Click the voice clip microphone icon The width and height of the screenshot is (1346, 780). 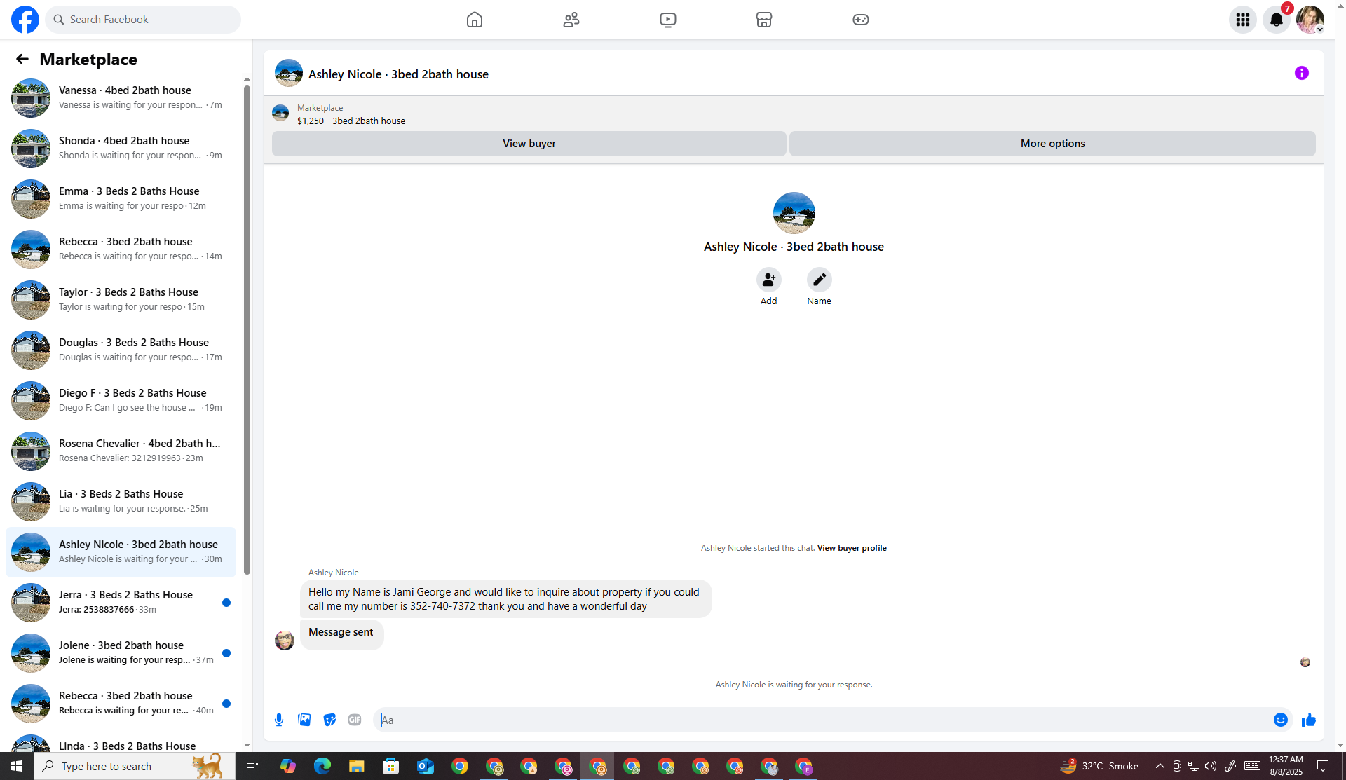pyautogui.click(x=279, y=720)
